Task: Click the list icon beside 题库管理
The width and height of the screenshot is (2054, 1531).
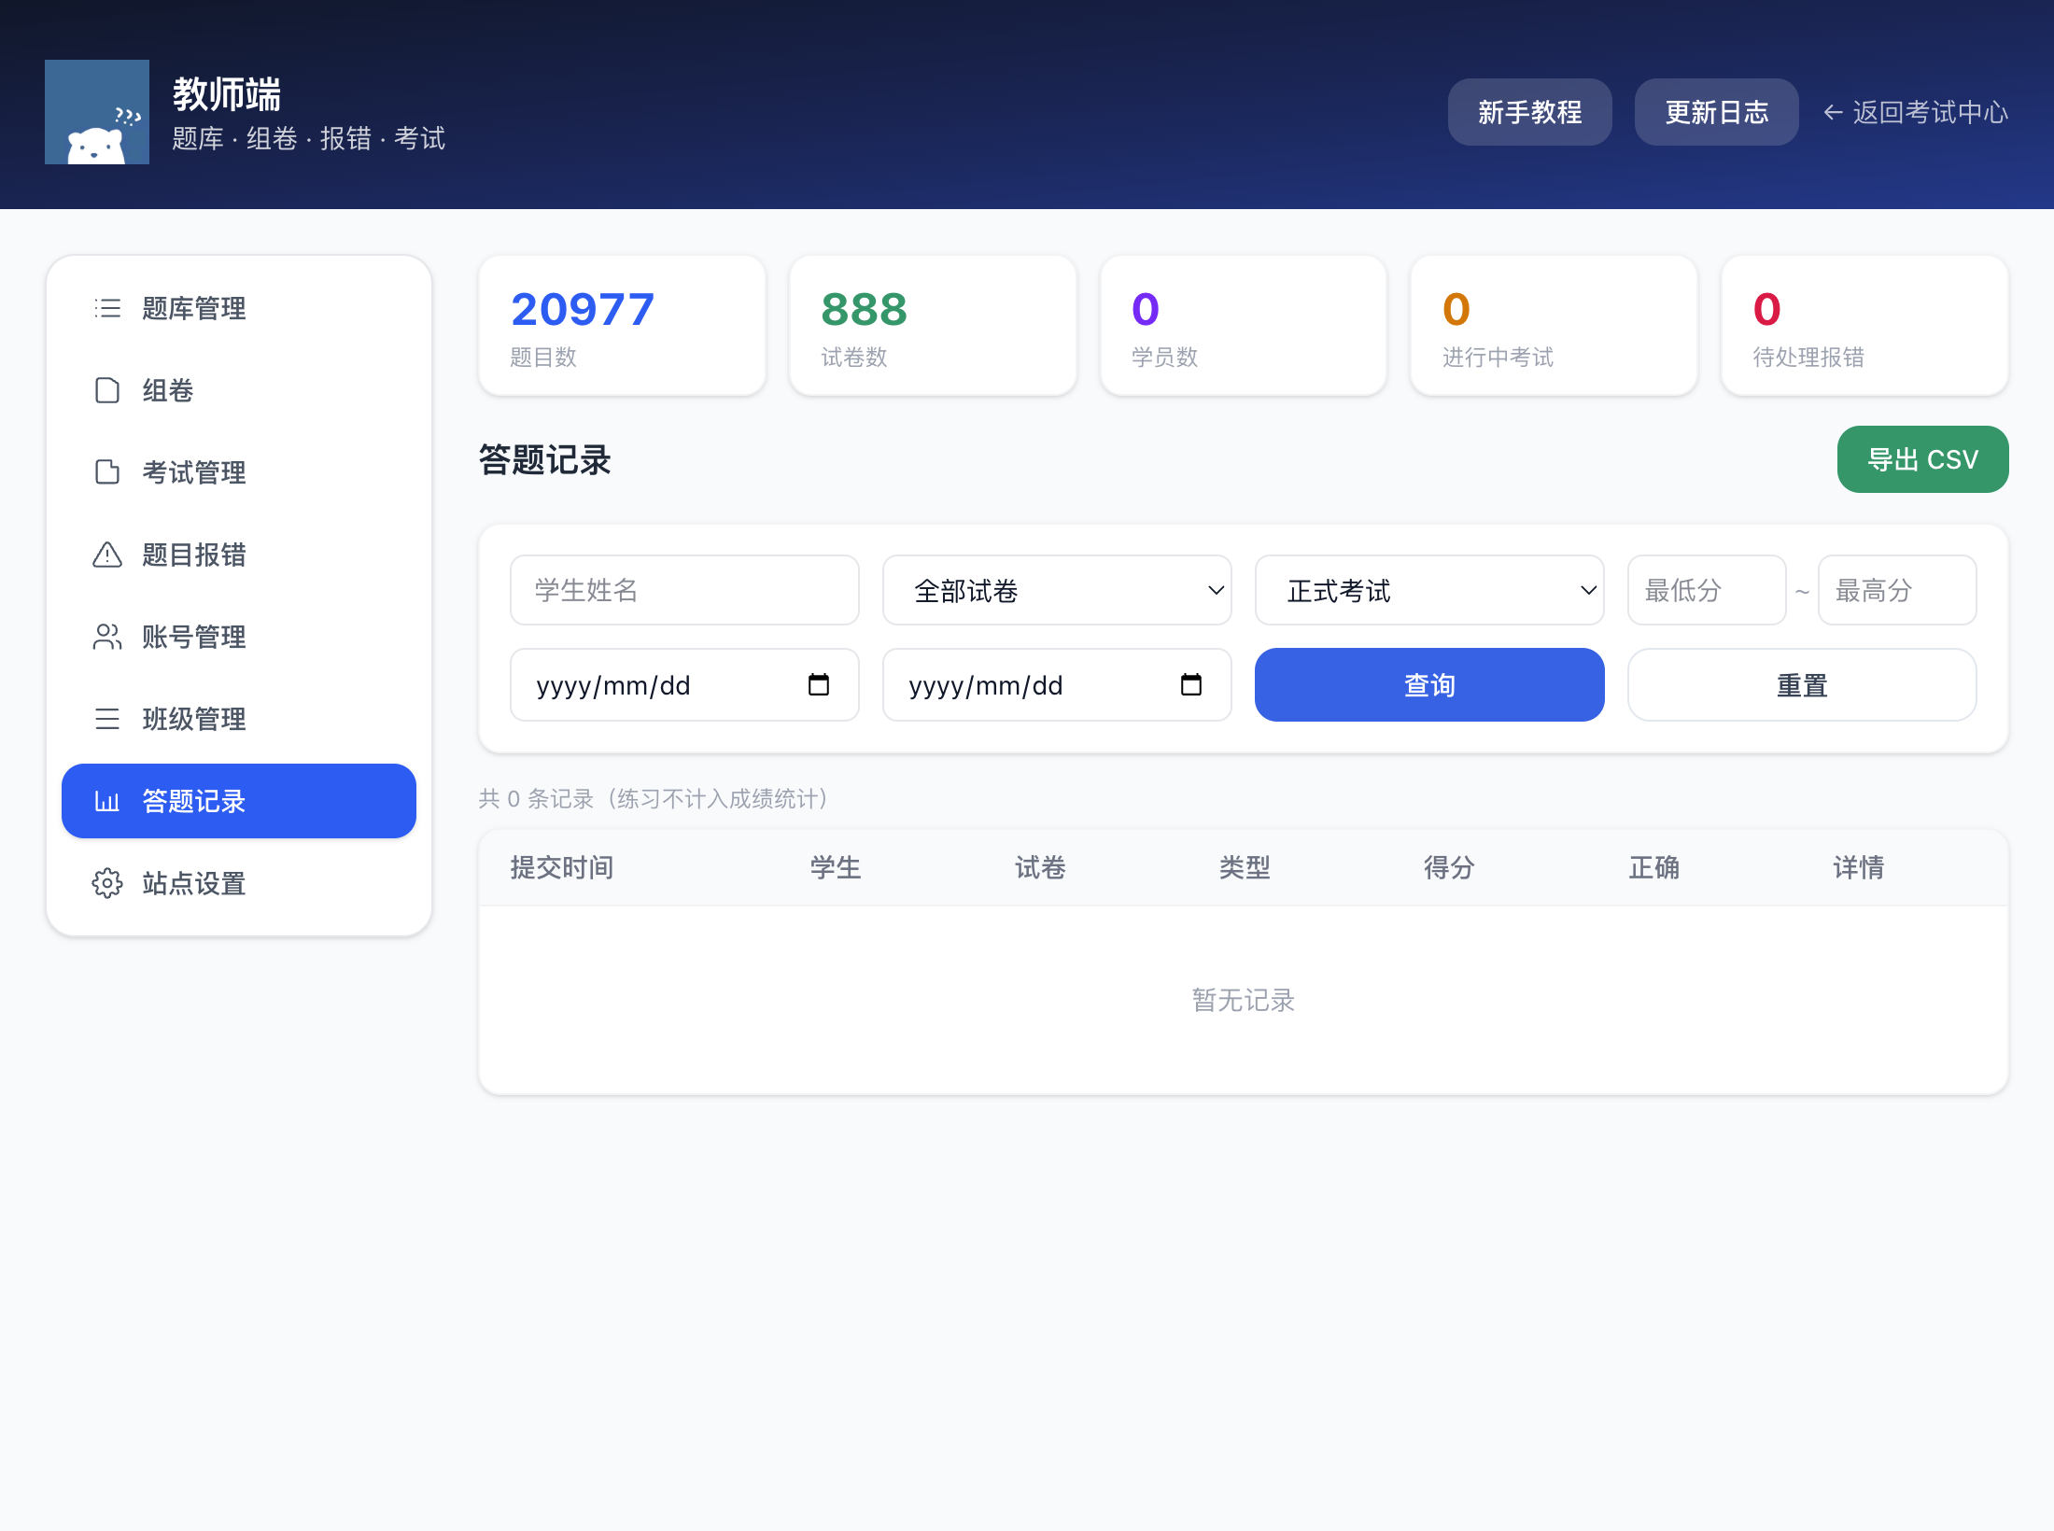Action: click(107, 308)
